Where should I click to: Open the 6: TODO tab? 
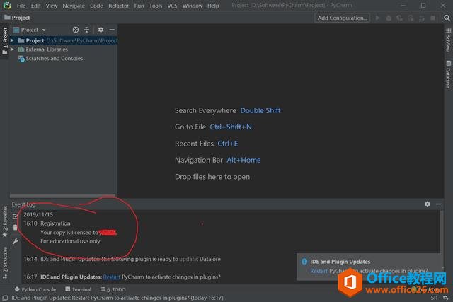tap(113, 289)
